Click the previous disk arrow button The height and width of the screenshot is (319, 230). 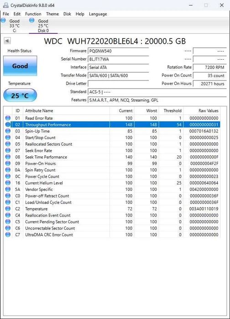[7, 41]
